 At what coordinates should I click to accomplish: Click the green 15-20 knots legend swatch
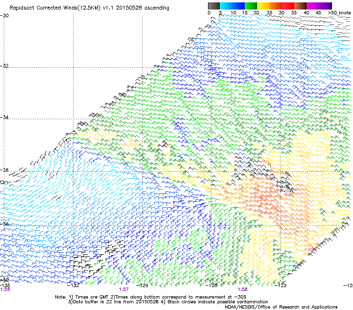point(251,6)
